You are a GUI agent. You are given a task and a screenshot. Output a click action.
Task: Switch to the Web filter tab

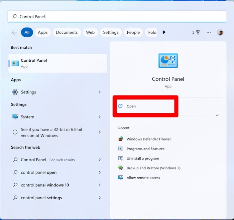pos(90,32)
